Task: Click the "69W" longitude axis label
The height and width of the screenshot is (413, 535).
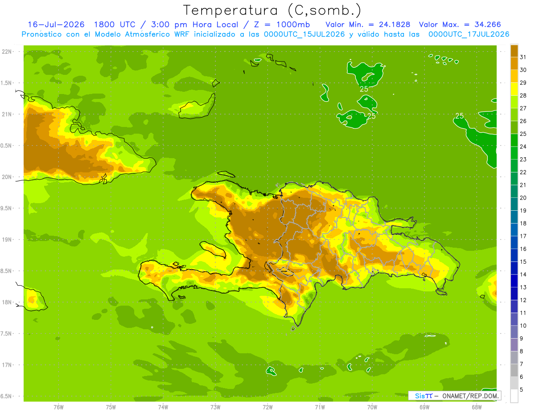Action: 424,407
